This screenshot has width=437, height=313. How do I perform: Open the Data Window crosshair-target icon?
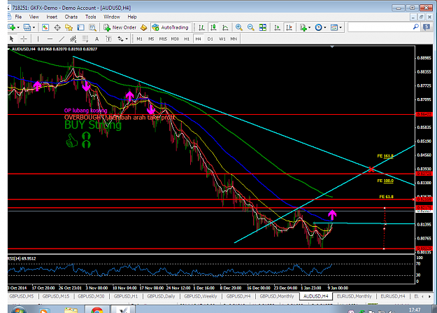[x=57, y=27]
